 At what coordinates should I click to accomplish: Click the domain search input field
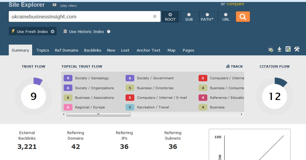(84, 17)
